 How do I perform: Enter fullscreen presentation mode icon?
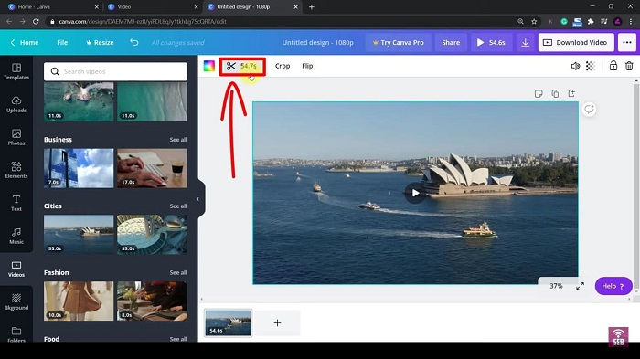(x=580, y=287)
